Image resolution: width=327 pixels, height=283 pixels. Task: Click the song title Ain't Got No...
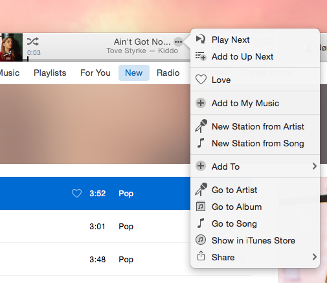142,41
